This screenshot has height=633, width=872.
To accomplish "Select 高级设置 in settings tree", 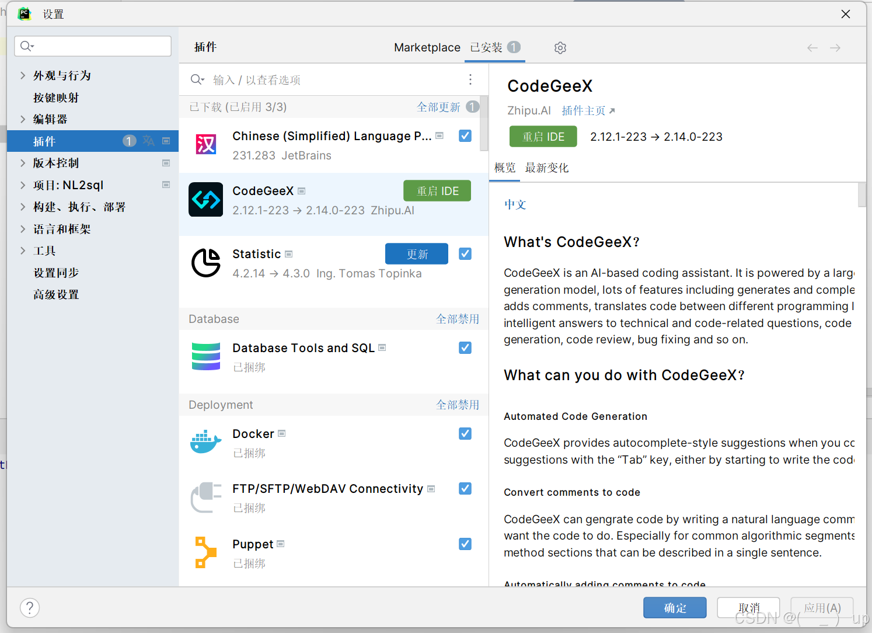I will 56,294.
